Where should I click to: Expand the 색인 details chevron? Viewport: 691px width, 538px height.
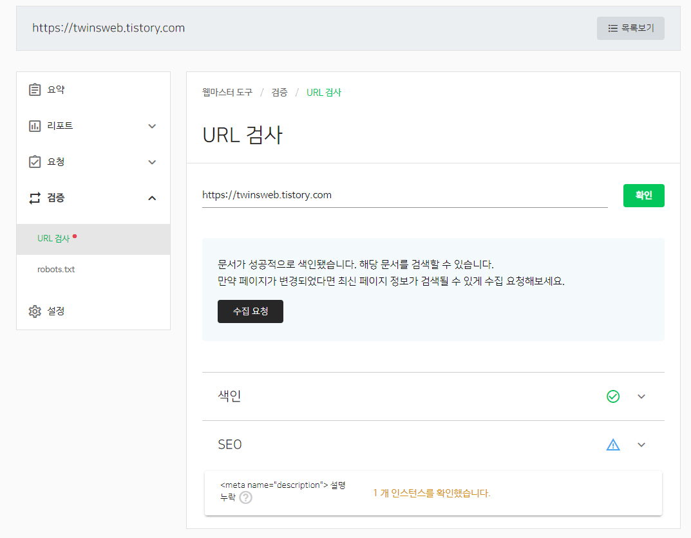coord(641,396)
